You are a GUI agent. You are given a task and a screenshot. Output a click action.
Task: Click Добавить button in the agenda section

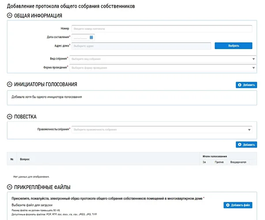point(246,144)
